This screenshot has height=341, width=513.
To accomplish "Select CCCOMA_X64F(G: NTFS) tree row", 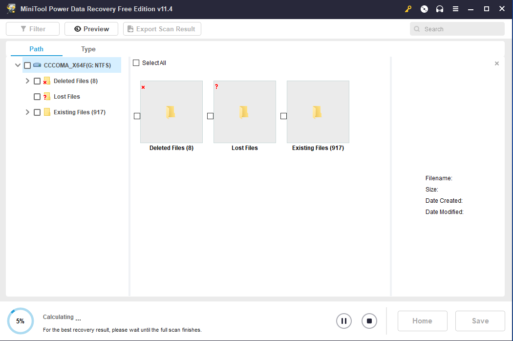I will click(x=72, y=65).
